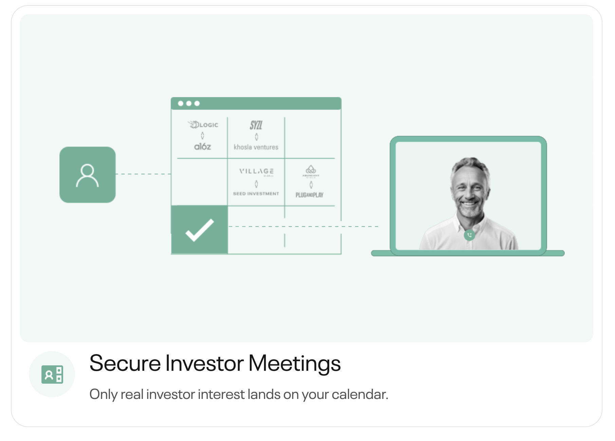Click the contact card icon beside heading
Image resolution: width=615 pixels, height=441 pixels.
tap(52, 374)
